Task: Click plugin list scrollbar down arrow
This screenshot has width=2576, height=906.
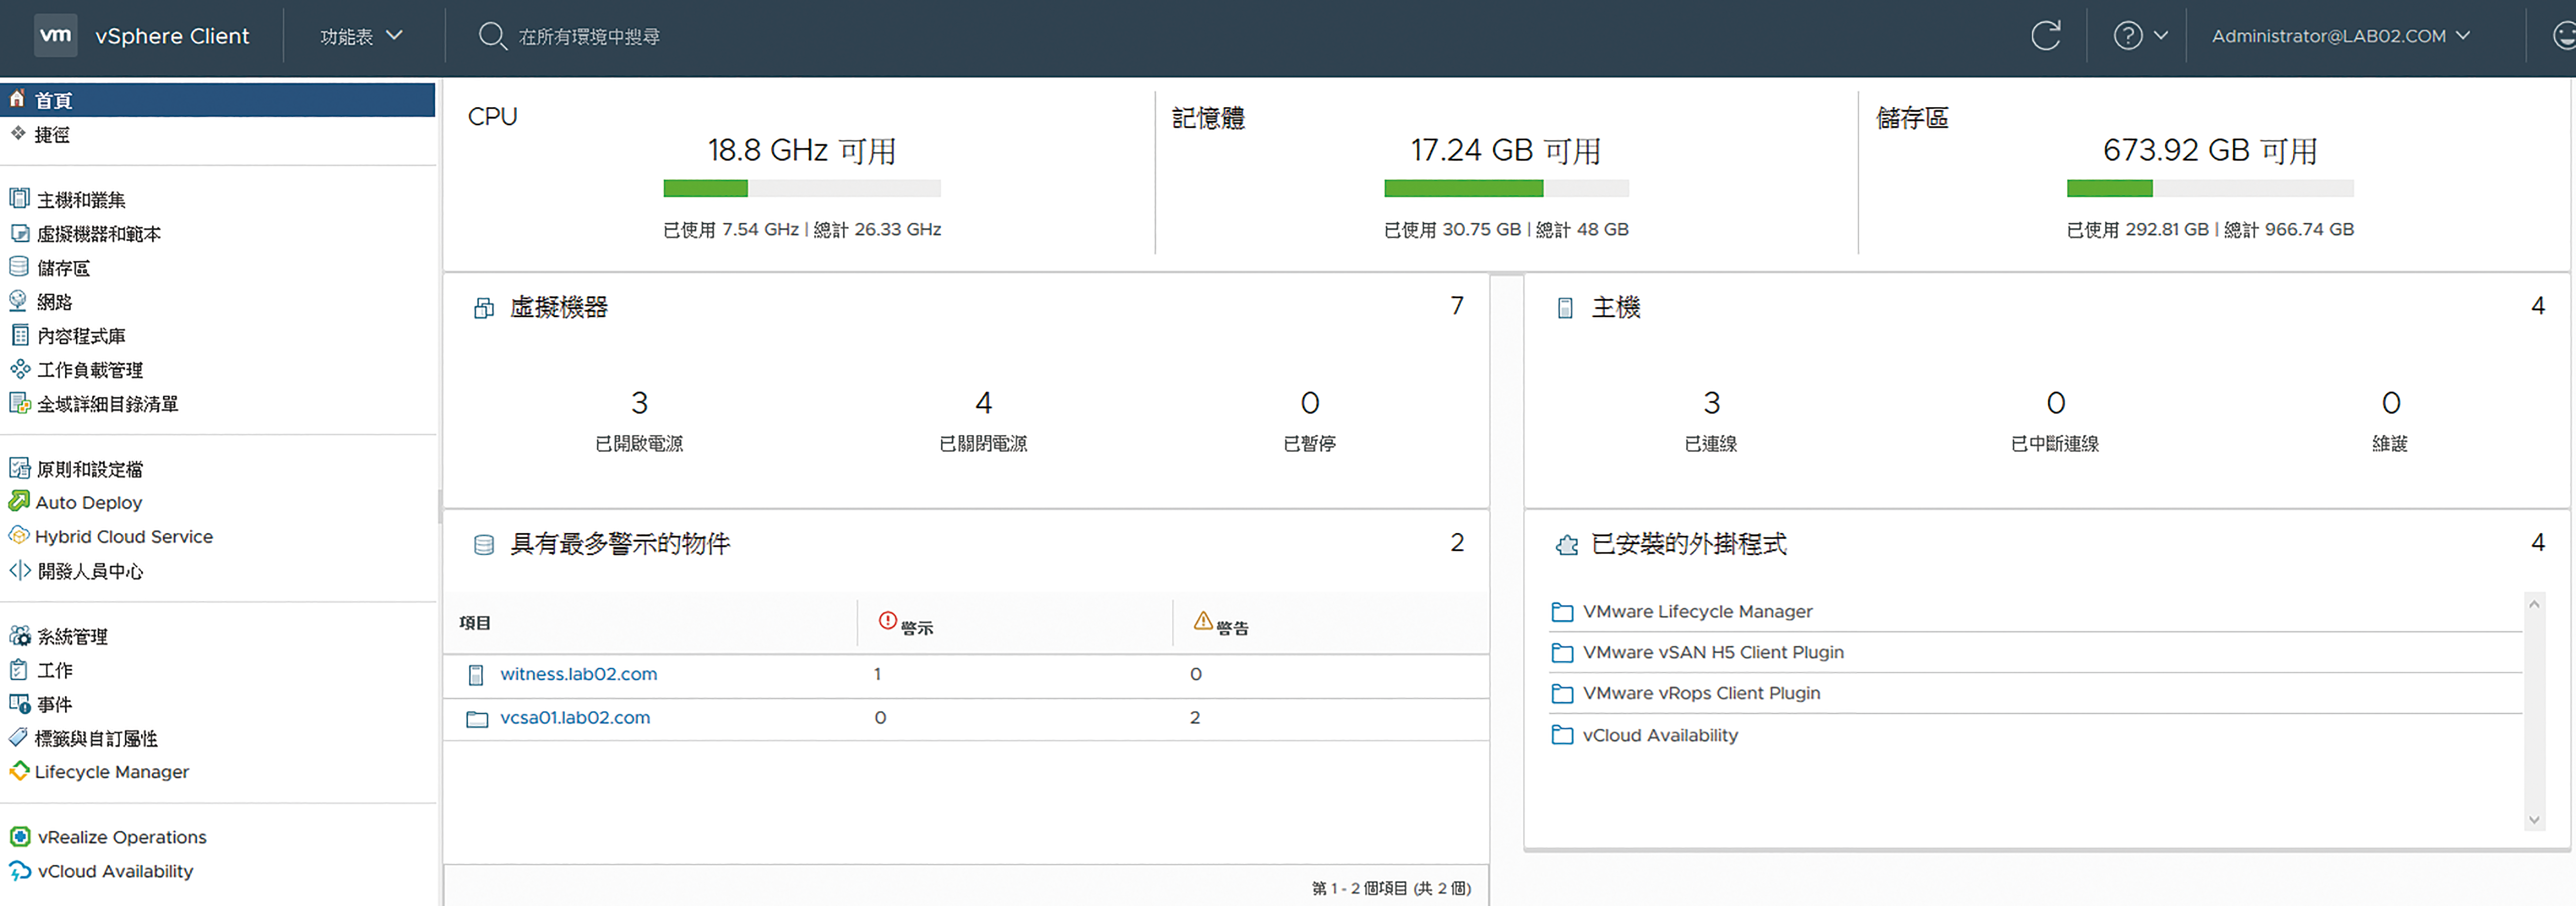Action: coord(2534,819)
